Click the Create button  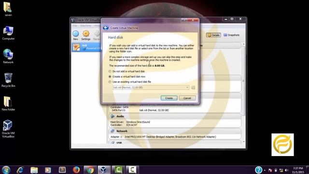click(x=169, y=98)
